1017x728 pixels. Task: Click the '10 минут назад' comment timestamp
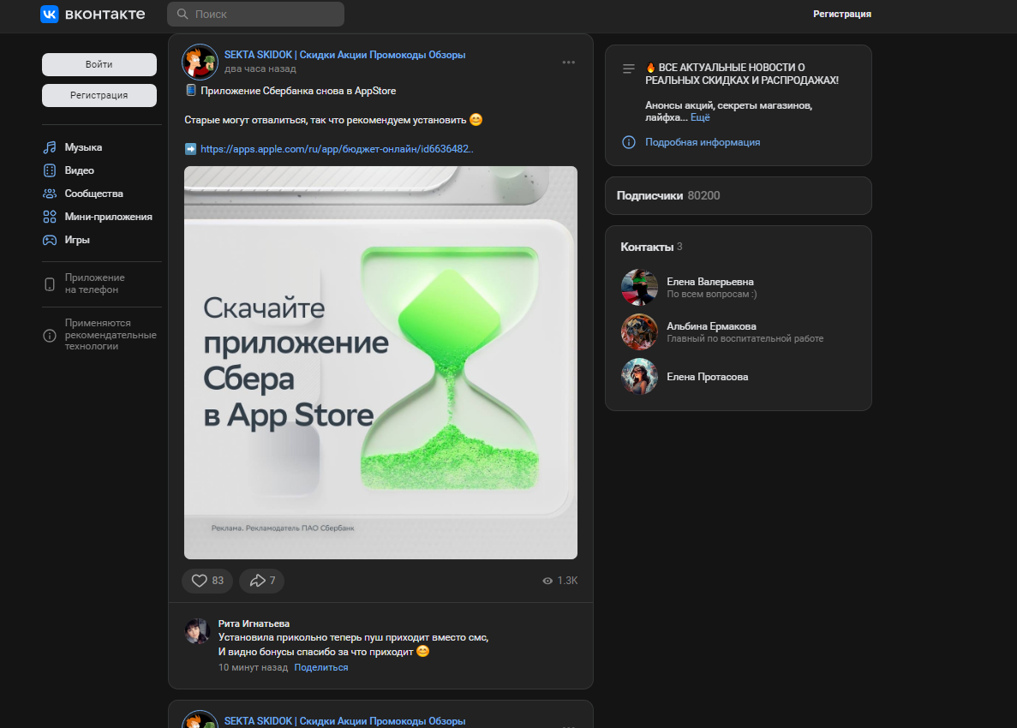pos(253,667)
